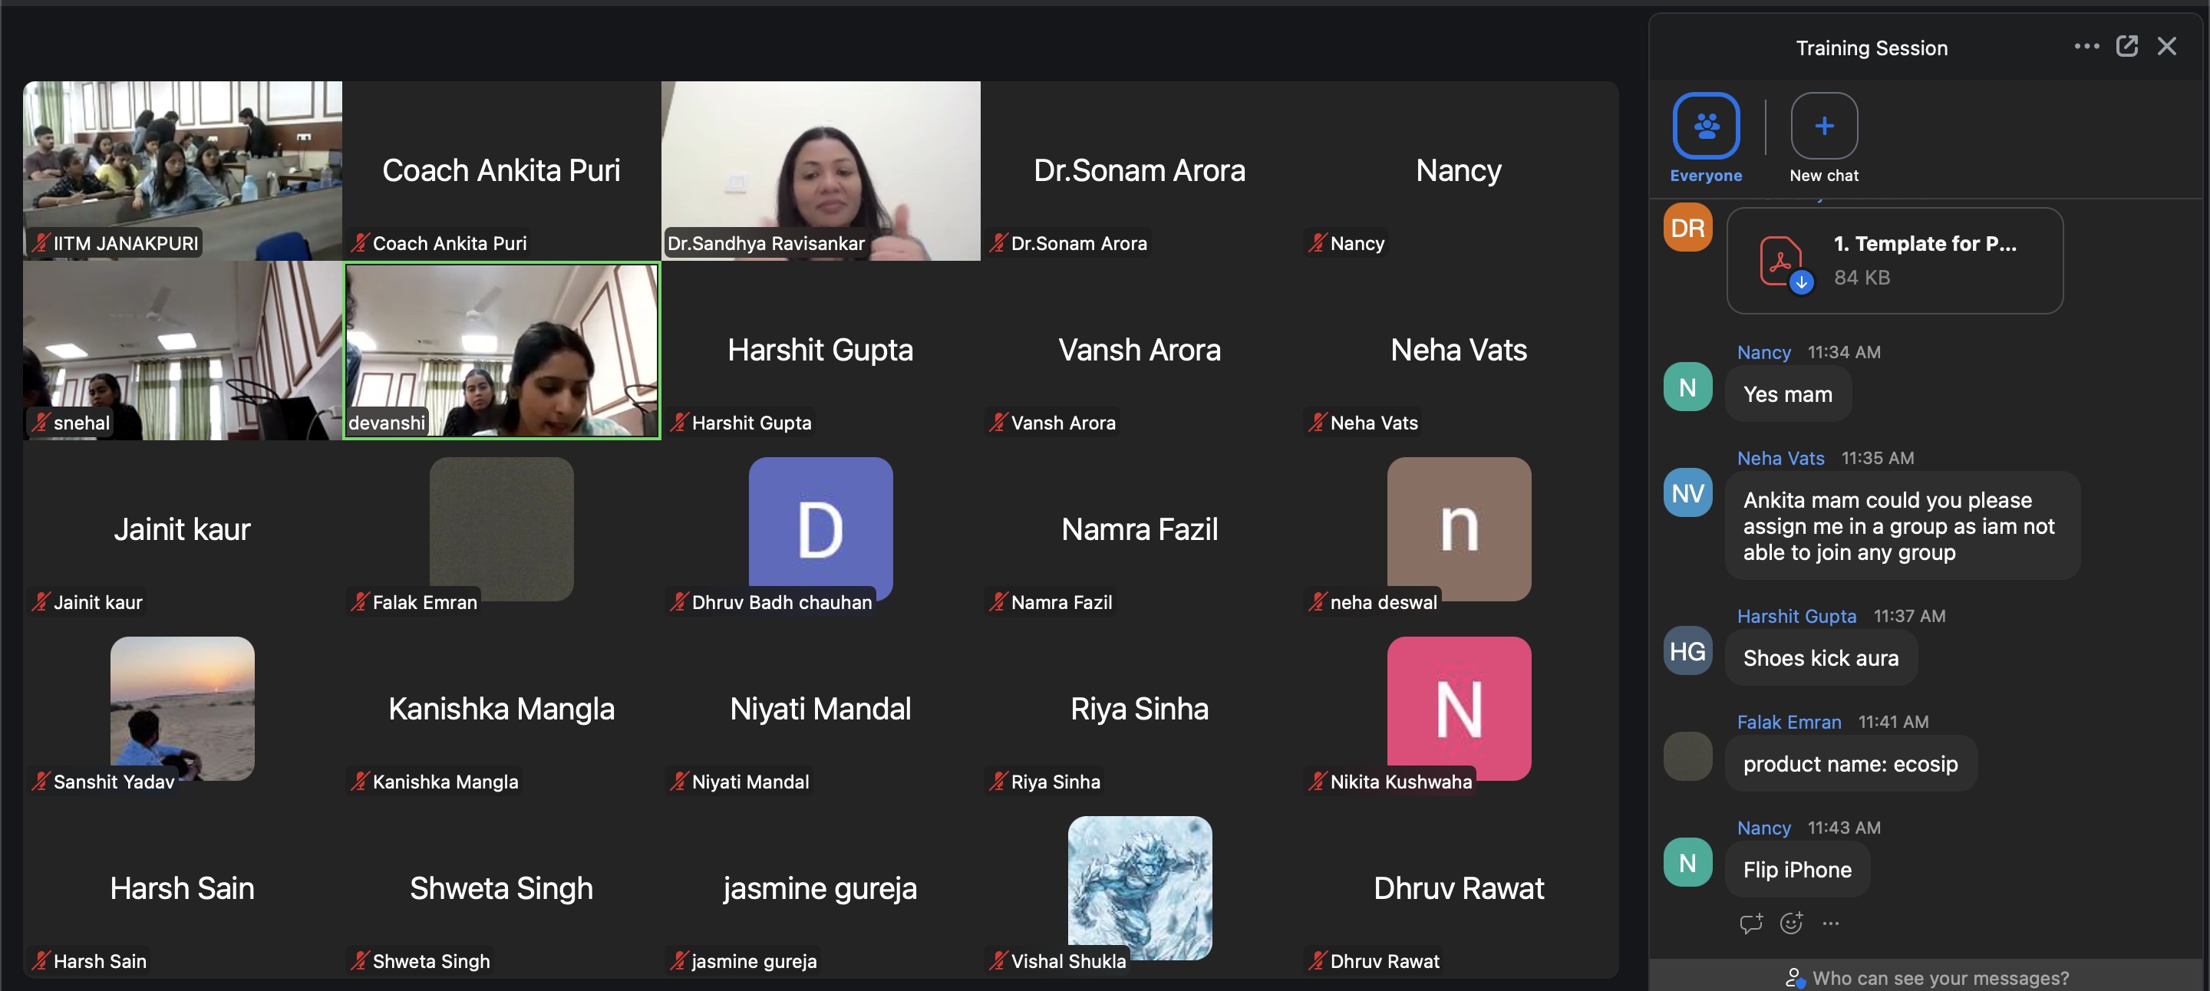Start a New chat with plus button
The image size is (2210, 991).
1823,126
